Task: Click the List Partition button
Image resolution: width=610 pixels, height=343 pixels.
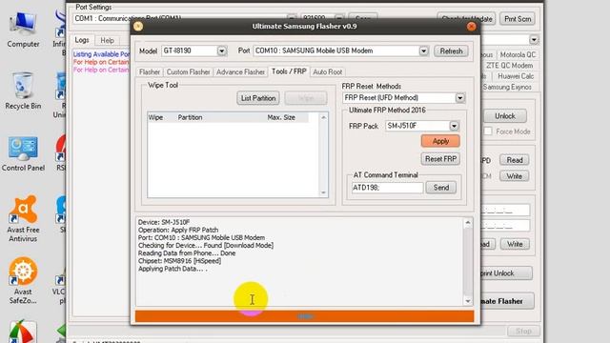Action: pos(258,98)
